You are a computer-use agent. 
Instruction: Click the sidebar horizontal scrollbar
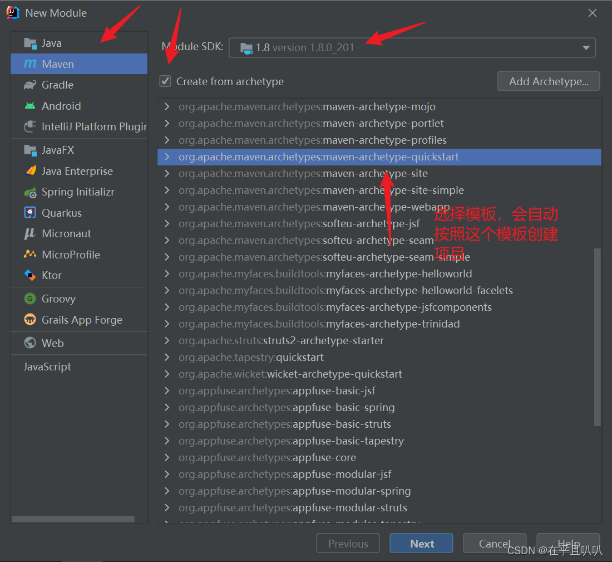(73, 519)
